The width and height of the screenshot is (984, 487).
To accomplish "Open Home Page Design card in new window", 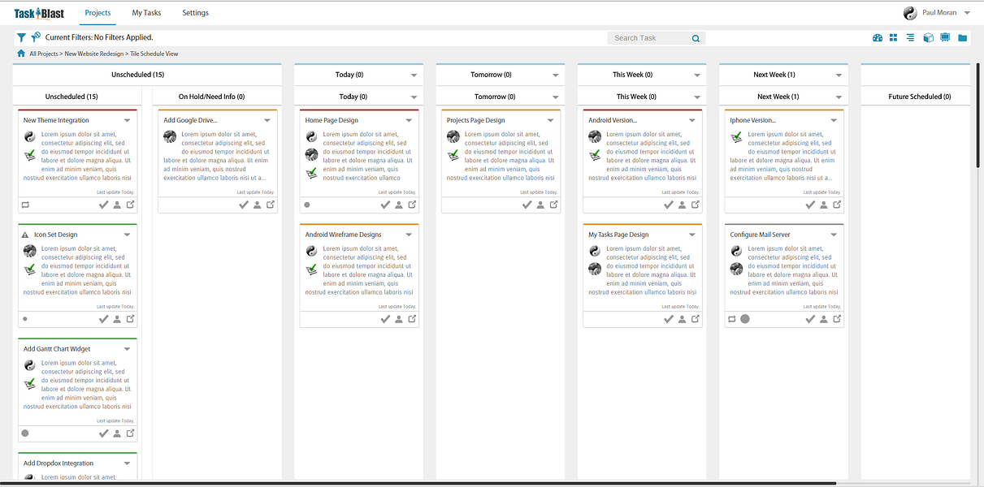I will (412, 205).
